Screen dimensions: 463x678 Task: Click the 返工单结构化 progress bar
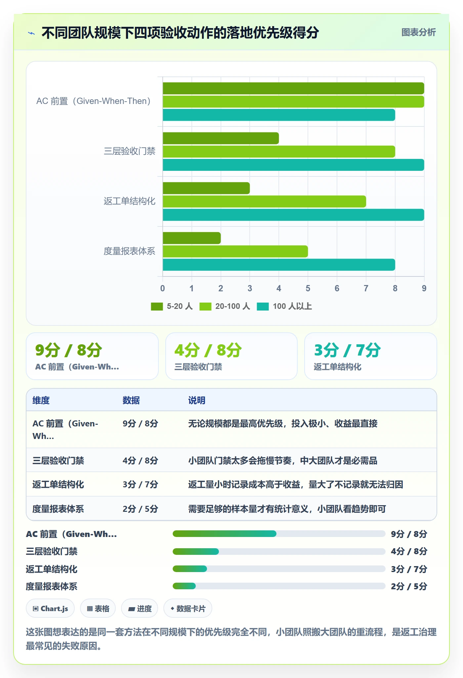(279, 569)
